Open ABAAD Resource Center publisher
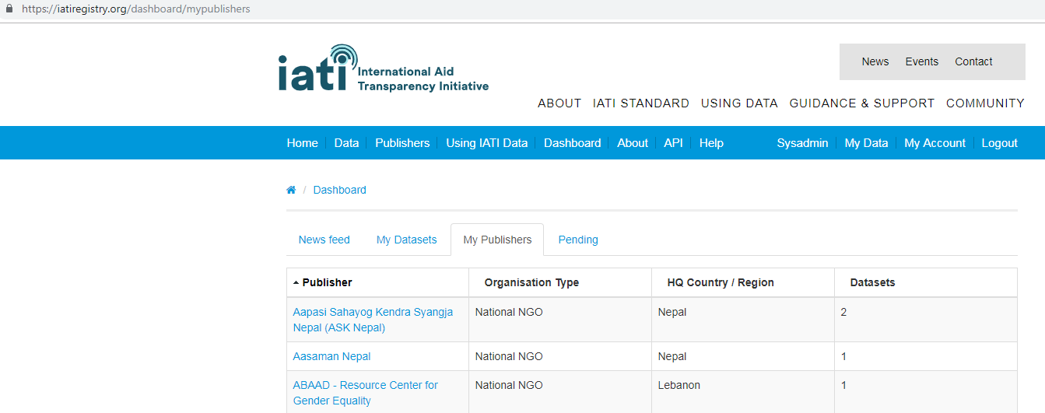Screen dimensions: 1045x413 pyautogui.click(x=365, y=393)
